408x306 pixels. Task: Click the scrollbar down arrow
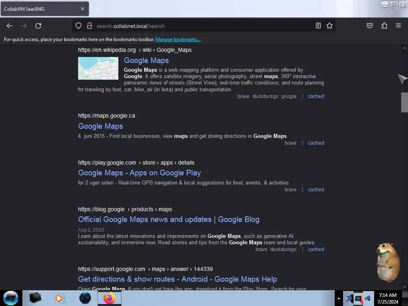tap(404, 287)
